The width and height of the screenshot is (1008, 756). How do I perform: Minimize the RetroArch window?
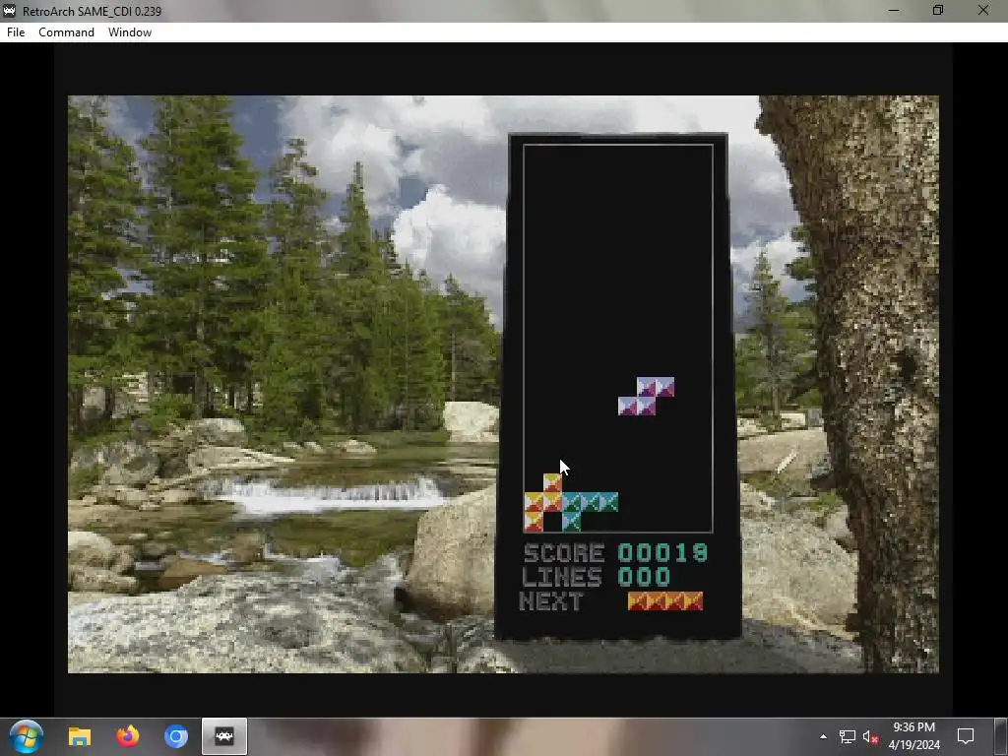[894, 10]
